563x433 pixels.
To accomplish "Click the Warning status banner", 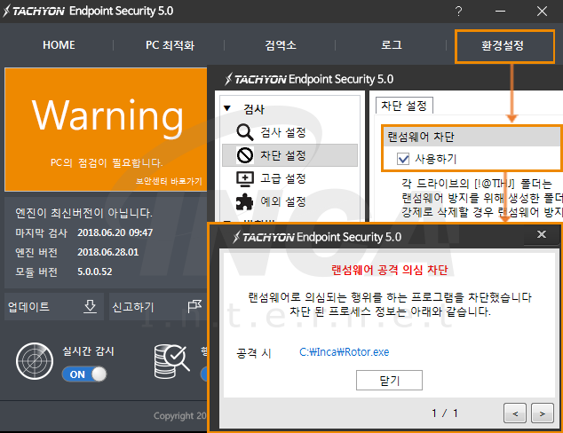I will 106,130.
